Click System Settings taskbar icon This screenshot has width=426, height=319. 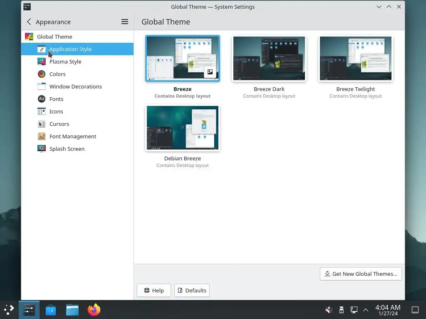click(x=29, y=310)
